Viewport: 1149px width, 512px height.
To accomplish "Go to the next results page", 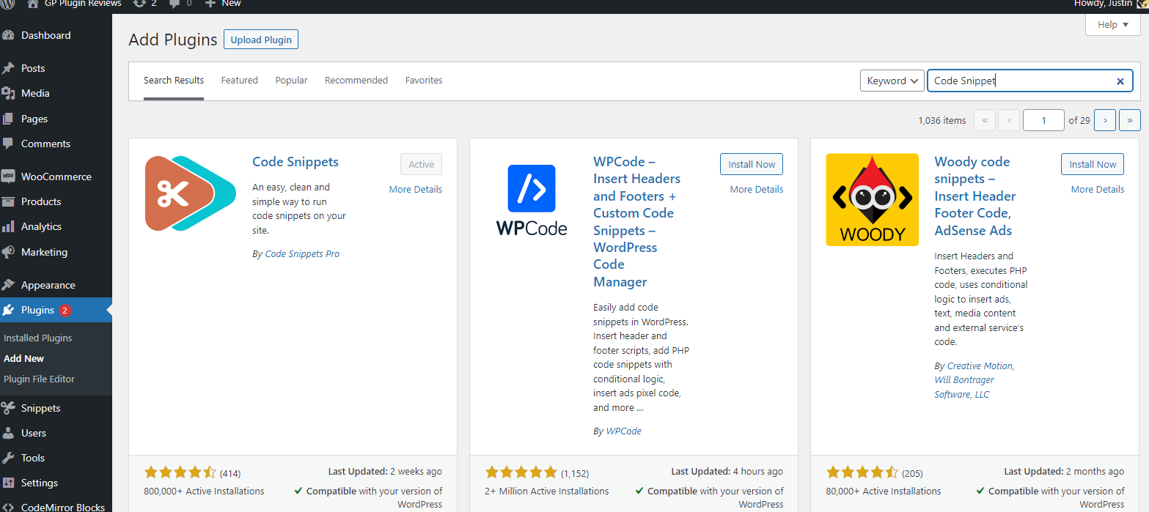I will (x=1105, y=120).
